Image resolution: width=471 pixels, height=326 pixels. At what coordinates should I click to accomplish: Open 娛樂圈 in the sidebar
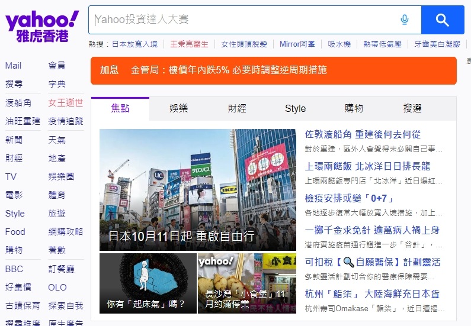click(x=61, y=177)
